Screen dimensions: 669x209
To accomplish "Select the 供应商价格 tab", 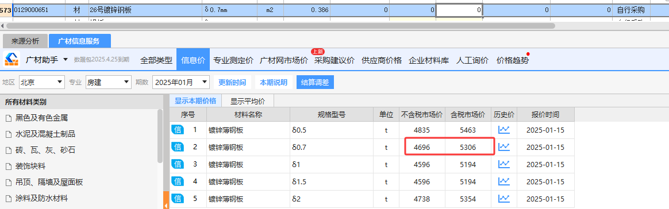I will 382,60.
